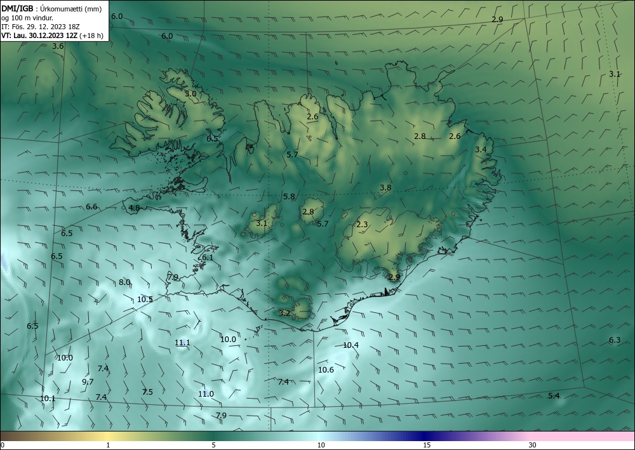Click the 3.8 value on the map

point(385,187)
